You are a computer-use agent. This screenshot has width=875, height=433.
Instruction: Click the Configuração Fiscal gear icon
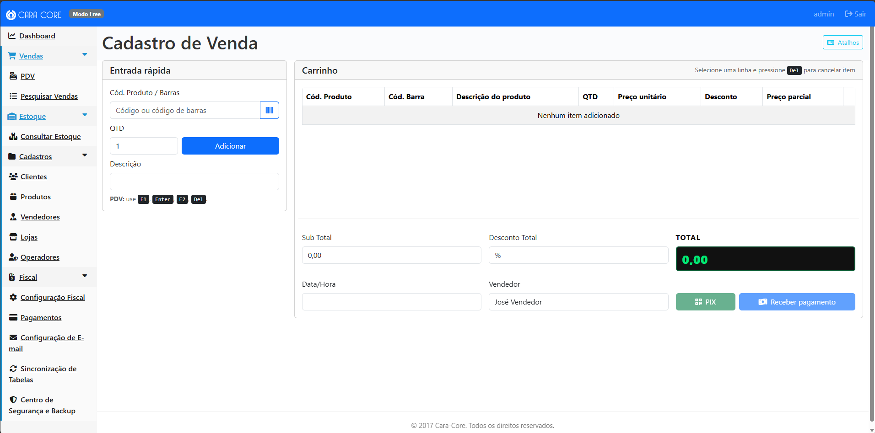tap(13, 297)
